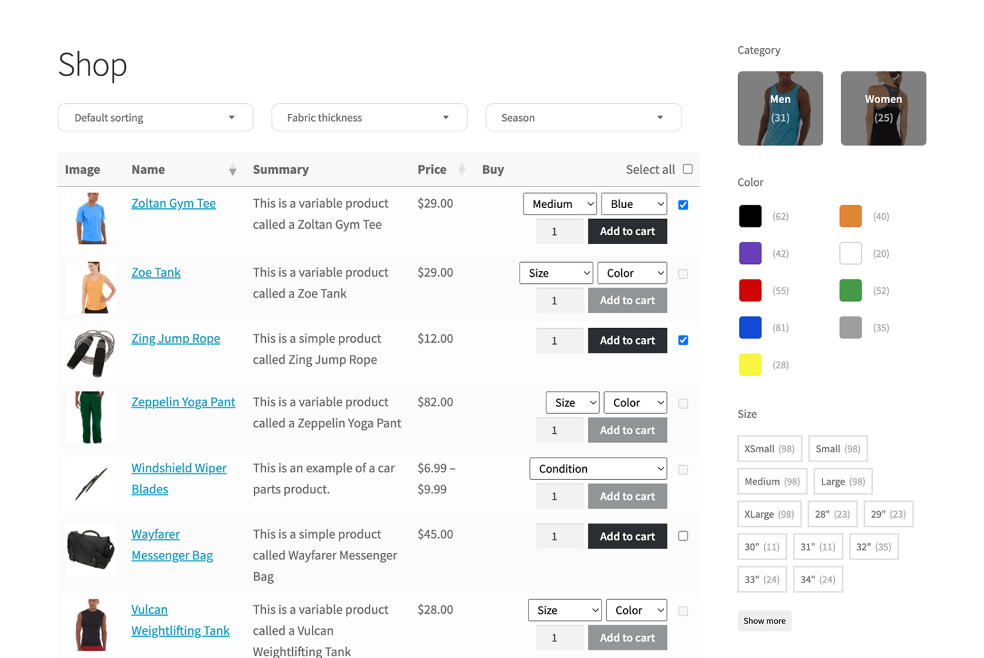Open the Default sorting dropdown
The width and height of the screenshot is (984, 658).
pyautogui.click(x=155, y=117)
